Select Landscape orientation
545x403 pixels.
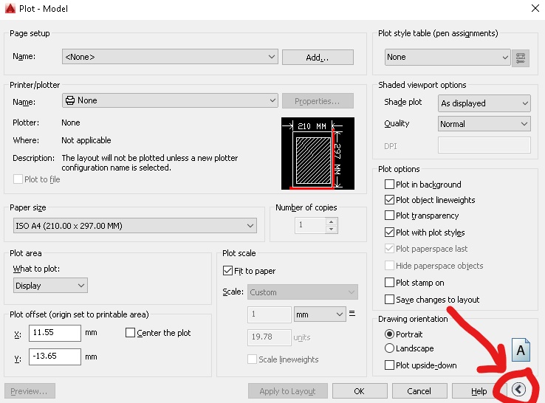pyautogui.click(x=390, y=348)
